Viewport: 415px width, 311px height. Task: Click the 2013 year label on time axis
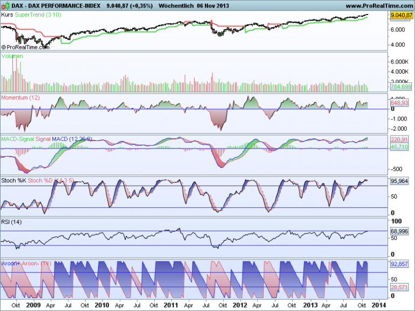[x=310, y=305]
